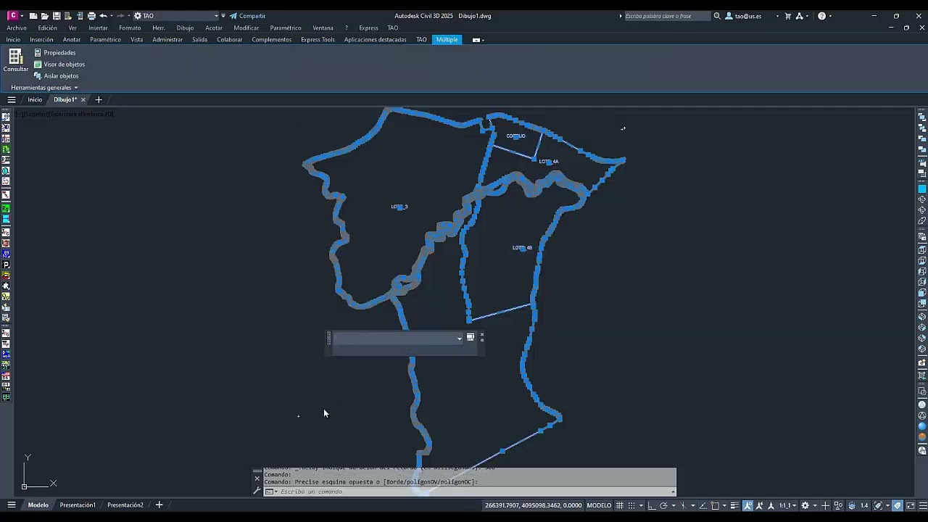Click the shopping cart icon in title bar

click(788, 16)
